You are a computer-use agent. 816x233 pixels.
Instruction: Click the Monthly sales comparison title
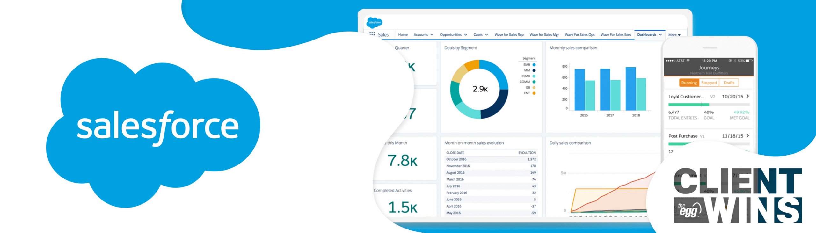pyautogui.click(x=573, y=48)
